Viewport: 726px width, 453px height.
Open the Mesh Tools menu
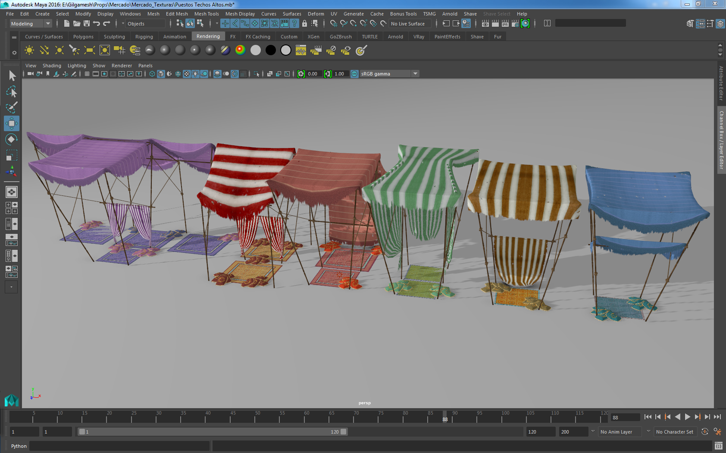tap(207, 14)
